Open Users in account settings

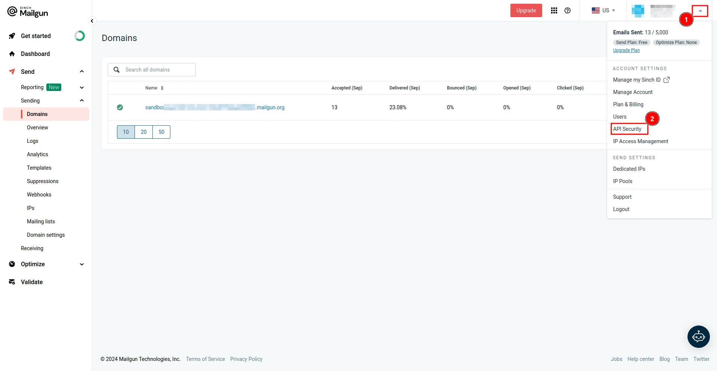tap(619, 117)
